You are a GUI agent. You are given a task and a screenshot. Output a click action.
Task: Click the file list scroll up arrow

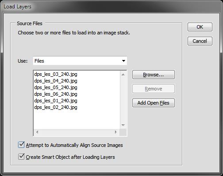(123, 75)
